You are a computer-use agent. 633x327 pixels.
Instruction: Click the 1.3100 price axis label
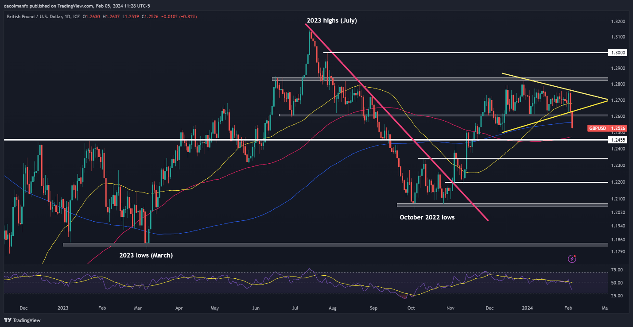click(619, 37)
